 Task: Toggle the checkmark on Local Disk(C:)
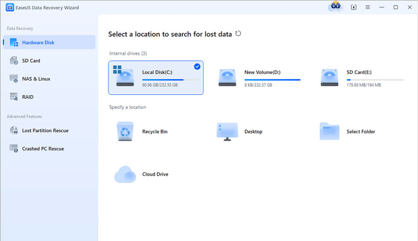point(197,67)
